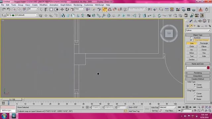Click the Mirror tool icon
212x119 pixels.
click(x=150, y=9)
